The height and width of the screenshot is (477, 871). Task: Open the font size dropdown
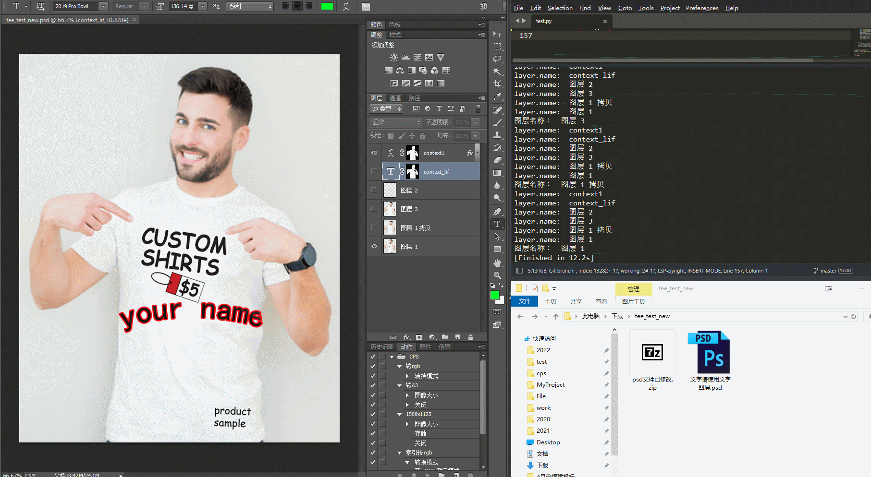coord(203,6)
